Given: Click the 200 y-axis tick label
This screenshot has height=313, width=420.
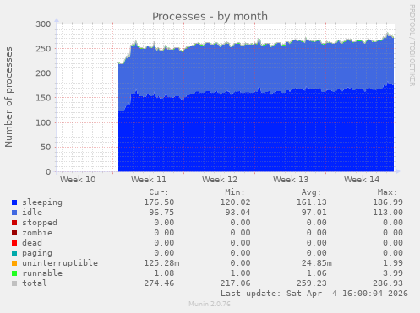Looking at the screenshot, I should 43,73.
